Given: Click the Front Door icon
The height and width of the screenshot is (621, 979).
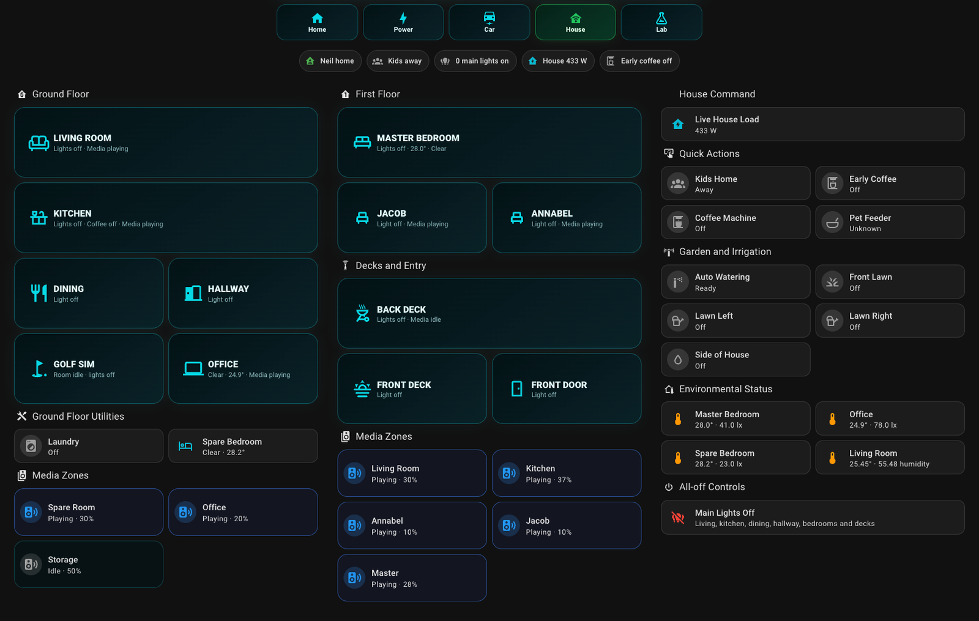Looking at the screenshot, I should (x=517, y=389).
